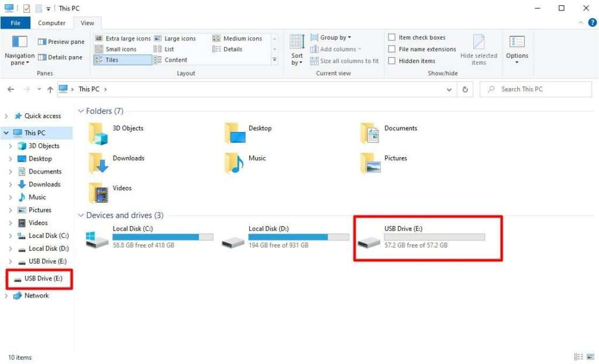Select the Downloads folder tile
599x364 pixels.
click(116, 164)
